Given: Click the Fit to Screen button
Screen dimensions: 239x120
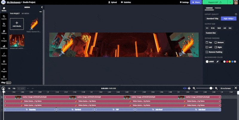Looking at the screenshot, I should coord(226,88).
